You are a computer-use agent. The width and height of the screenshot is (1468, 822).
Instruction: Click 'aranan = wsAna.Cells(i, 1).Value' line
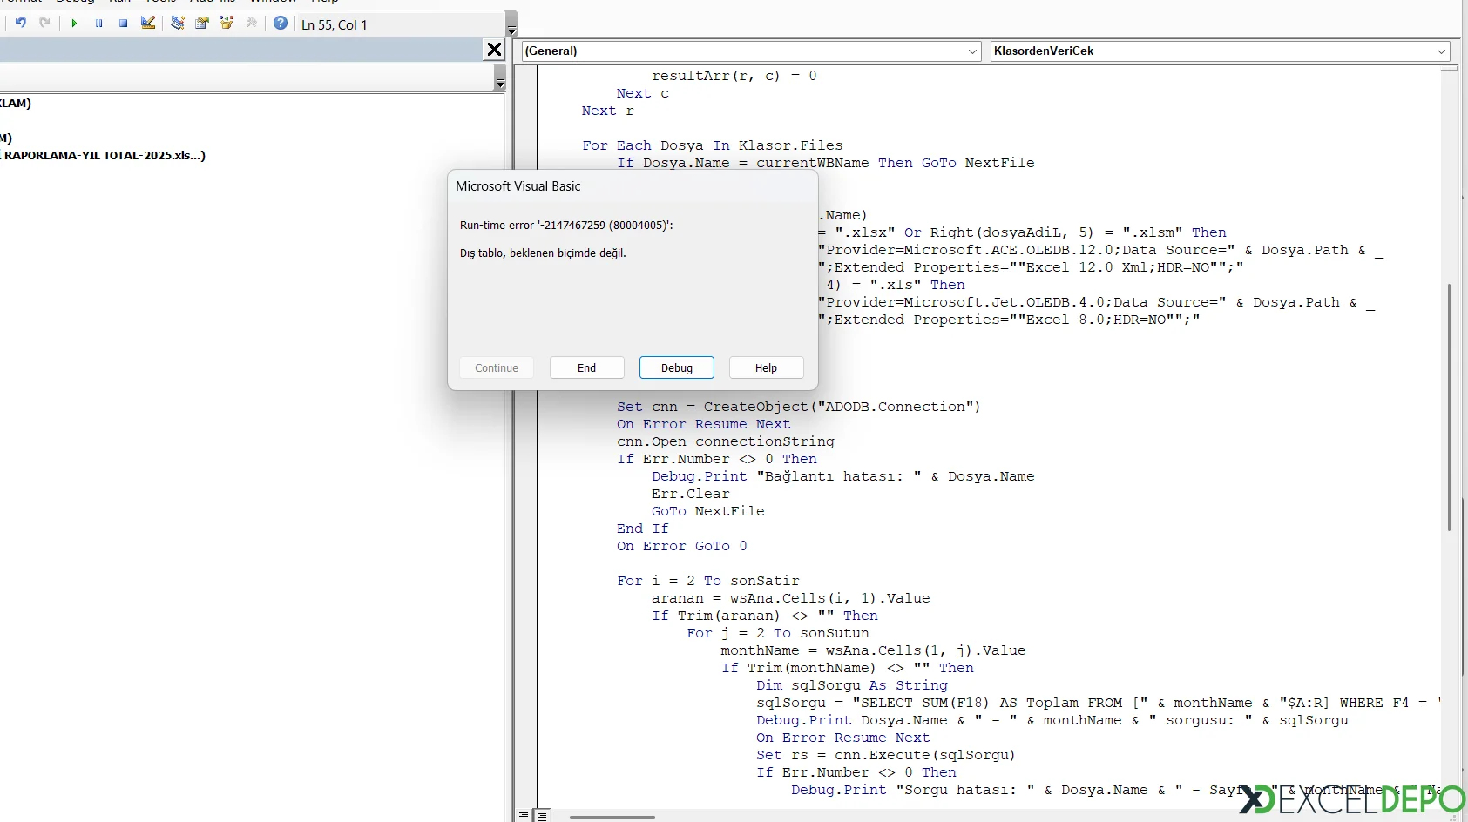791,598
